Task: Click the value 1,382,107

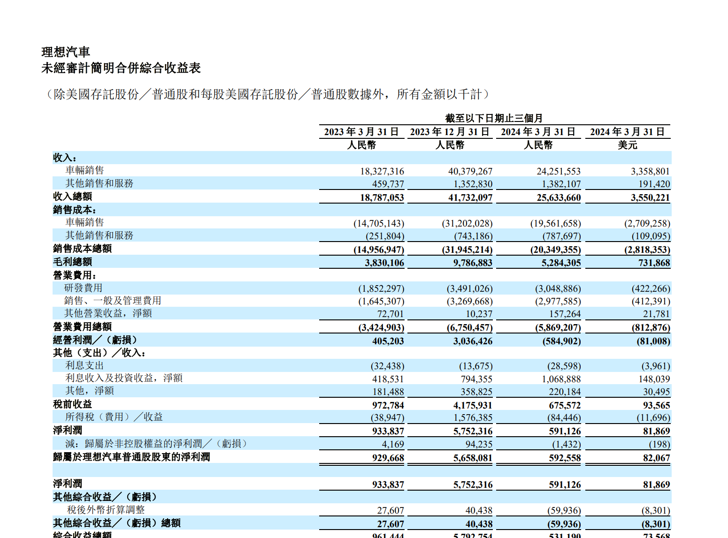Action: click(561, 184)
